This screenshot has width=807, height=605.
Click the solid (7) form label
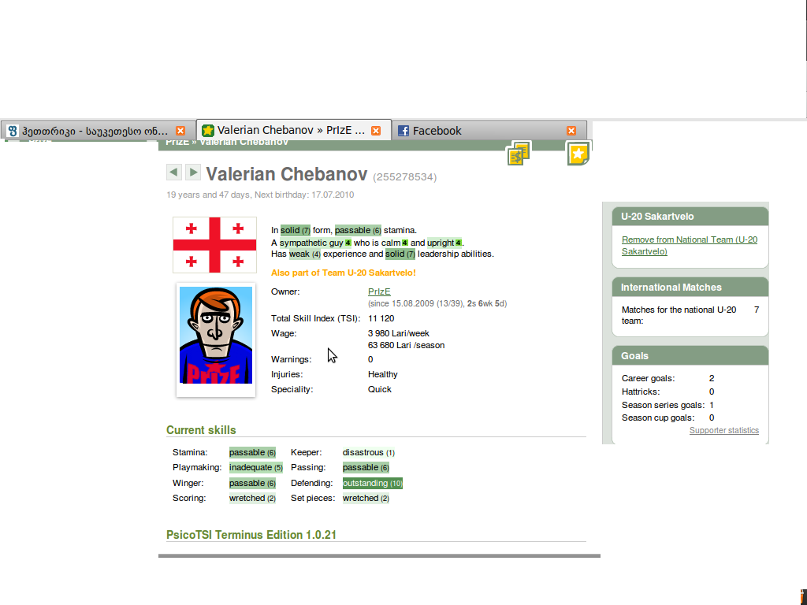tap(295, 231)
